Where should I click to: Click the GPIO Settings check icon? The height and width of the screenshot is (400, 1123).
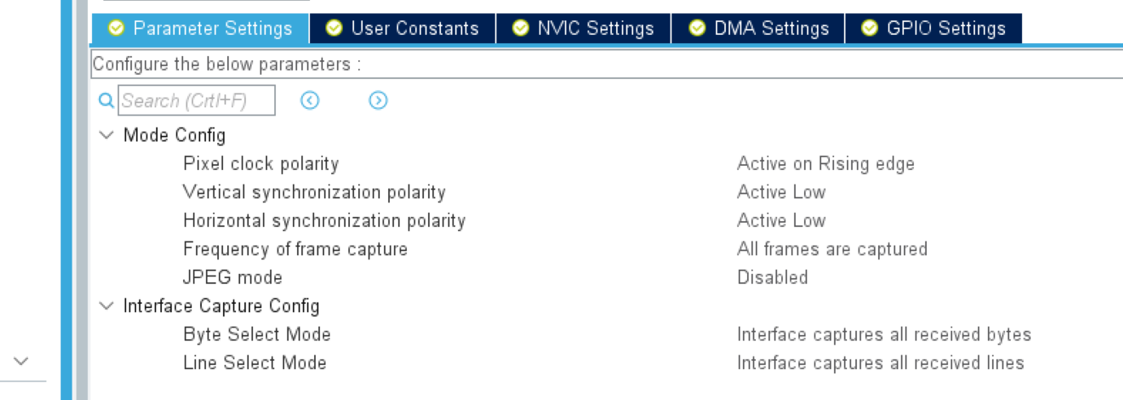point(870,28)
